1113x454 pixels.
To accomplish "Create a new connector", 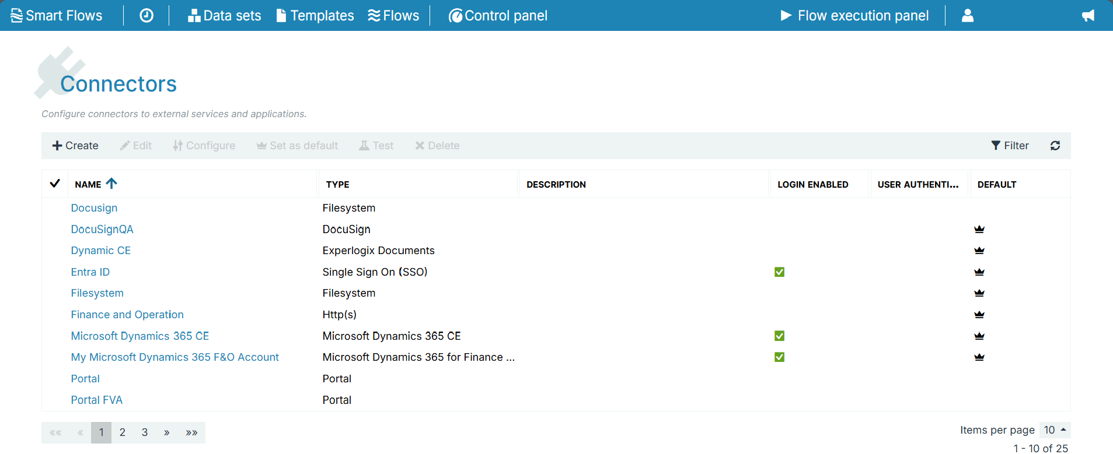I will 75,146.
